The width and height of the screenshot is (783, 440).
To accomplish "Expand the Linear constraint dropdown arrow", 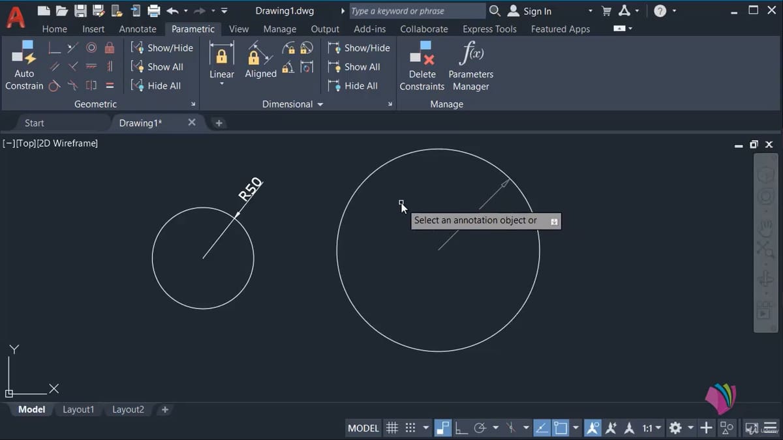I will click(222, 84).
